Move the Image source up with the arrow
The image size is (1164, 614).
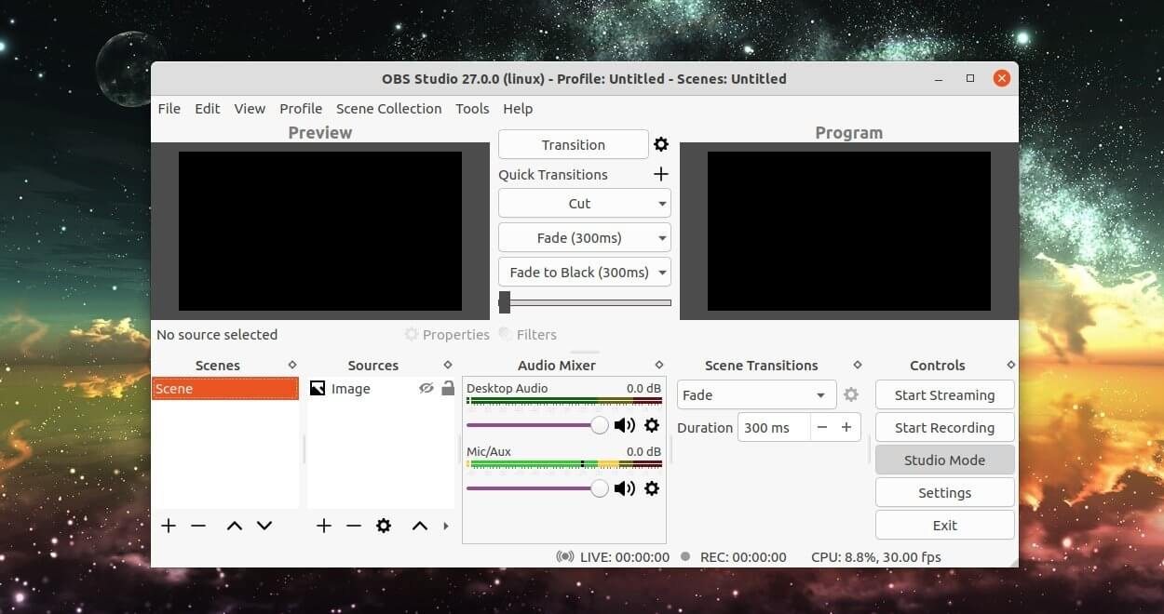419,526
